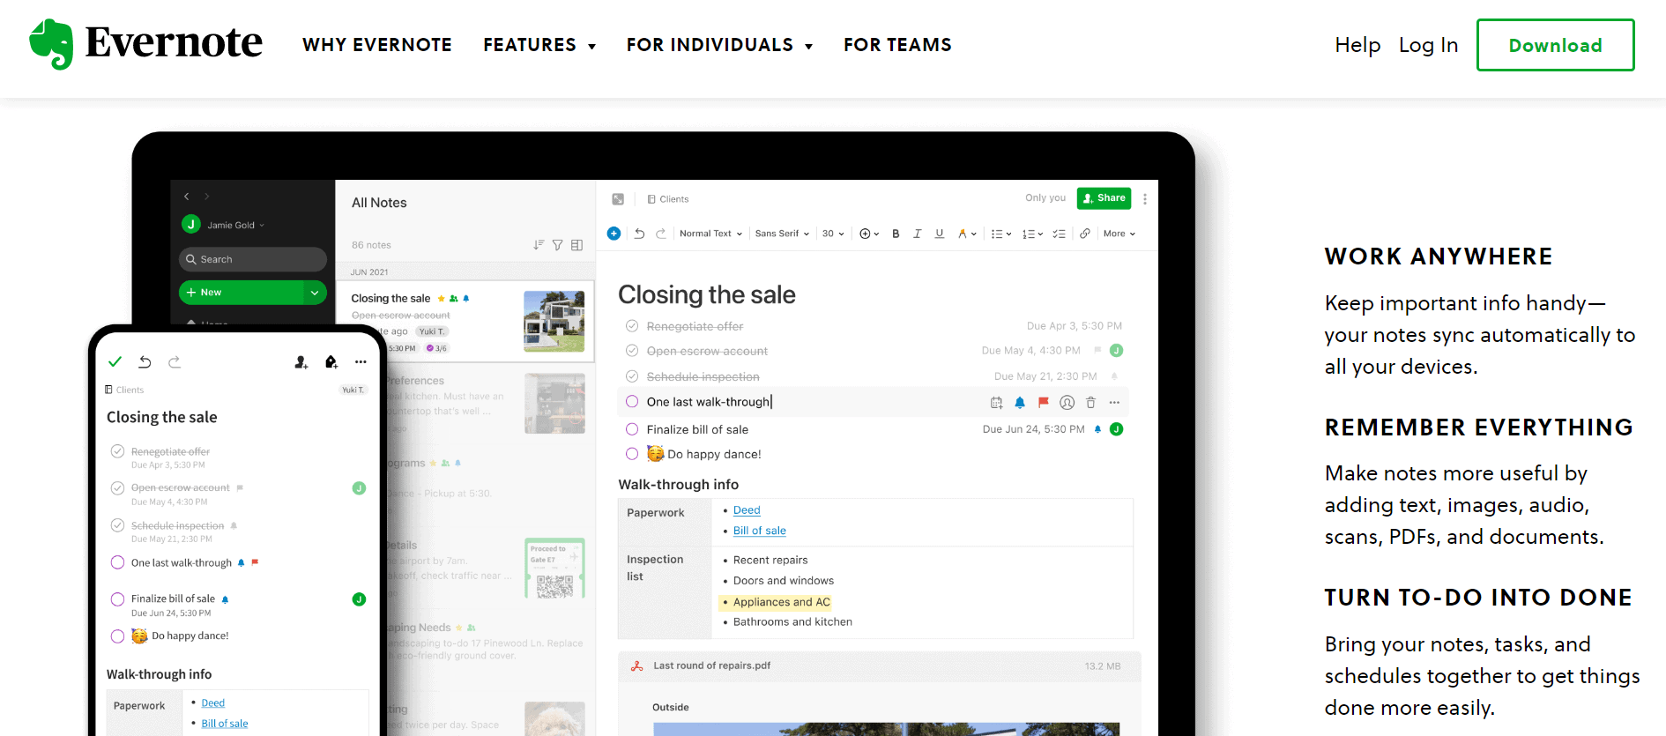Open the three-dot note options menu
Screen dimensions: 1666x736
point(1145,199)
